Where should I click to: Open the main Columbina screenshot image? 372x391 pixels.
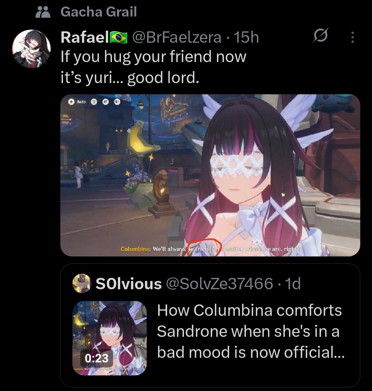tap(210, 175)
